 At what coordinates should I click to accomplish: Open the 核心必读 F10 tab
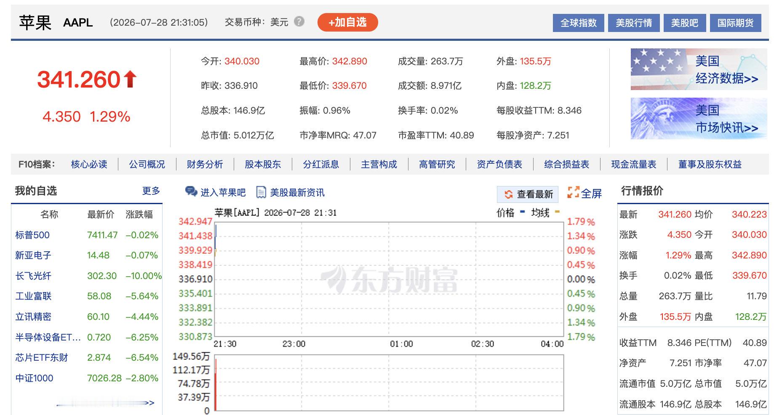[x=89, y=164]
